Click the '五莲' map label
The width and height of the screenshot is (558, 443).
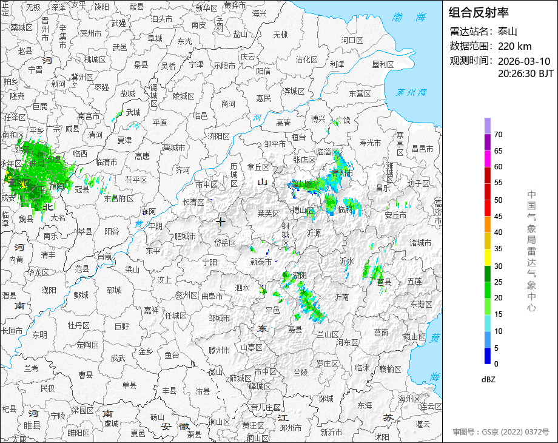[x=415, y=281]
